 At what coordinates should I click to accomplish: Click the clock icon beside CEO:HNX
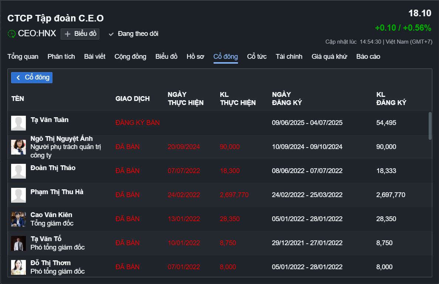click(11, 34)
